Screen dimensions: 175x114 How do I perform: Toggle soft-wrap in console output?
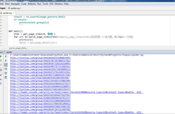6,65
